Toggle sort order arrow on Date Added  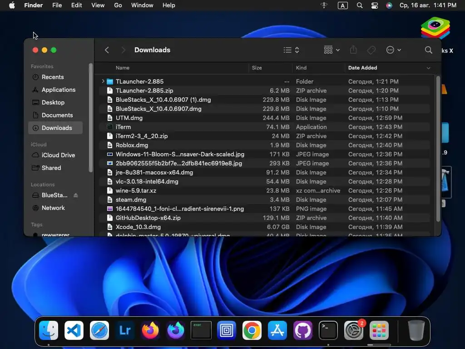coord(428,68)
